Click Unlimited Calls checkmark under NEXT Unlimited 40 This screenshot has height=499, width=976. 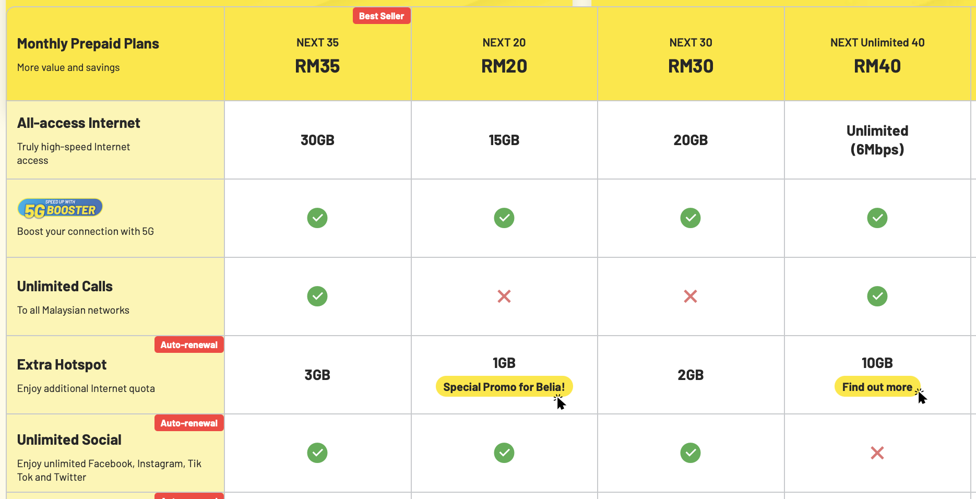pyautogui.click(x=877, y=296)
